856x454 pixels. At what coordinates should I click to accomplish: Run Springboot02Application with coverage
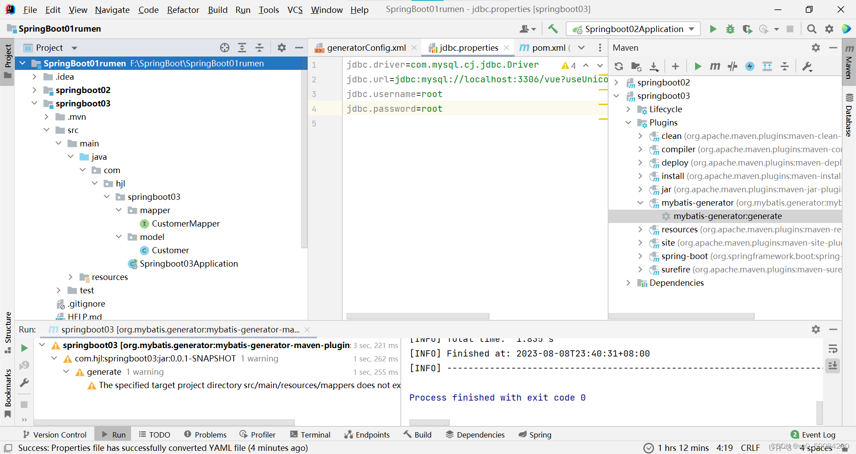747,28
